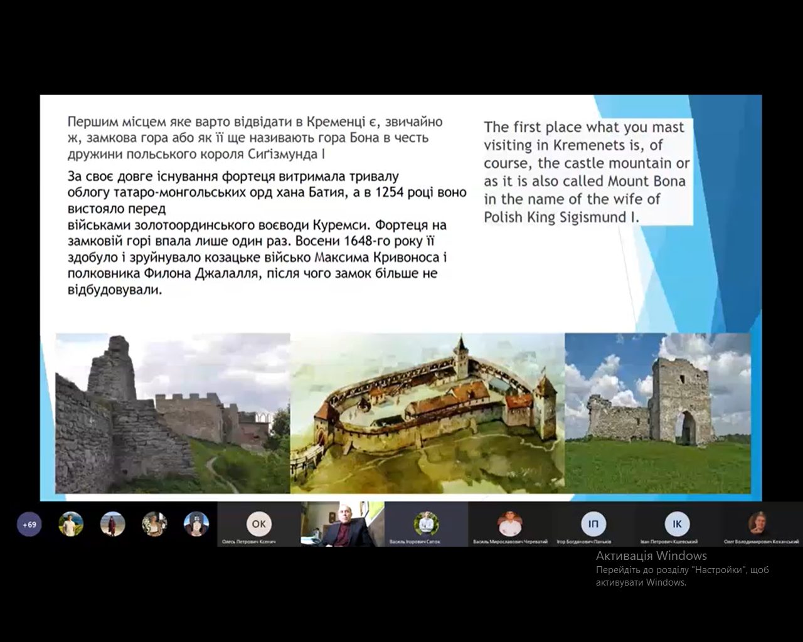This screenshot has height=642, width=803.
Task: Click avatar of person in white shirt outdoors
Action: point(71,524)
